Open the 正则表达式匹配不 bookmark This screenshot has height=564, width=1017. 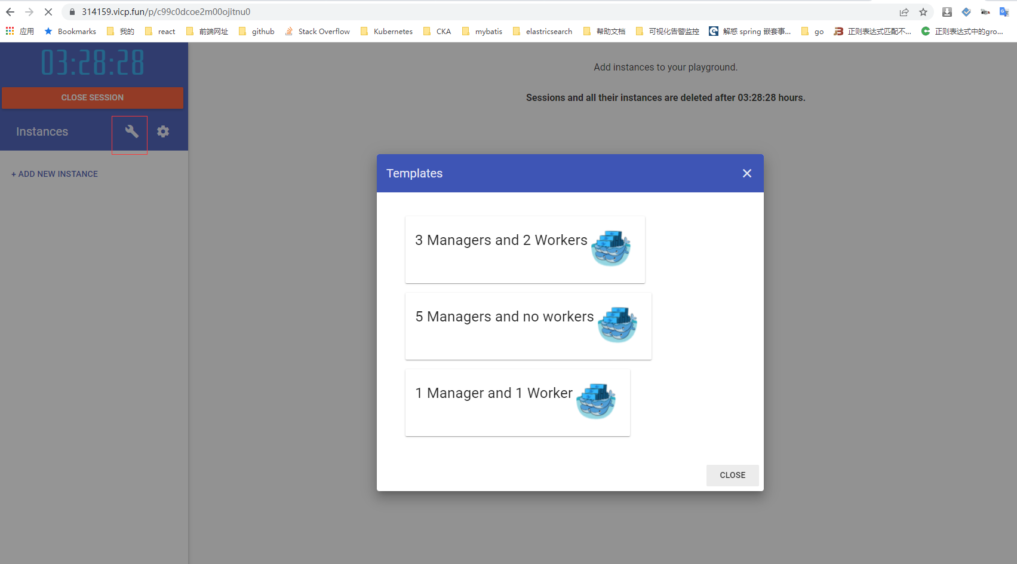(x=872, y=31)
